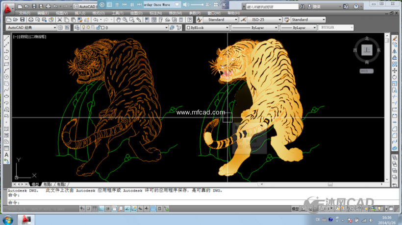Click the Open folder icon in quick access bar
Image resolution: width=402 pixels, height=225 pixels.
(26, 6)
